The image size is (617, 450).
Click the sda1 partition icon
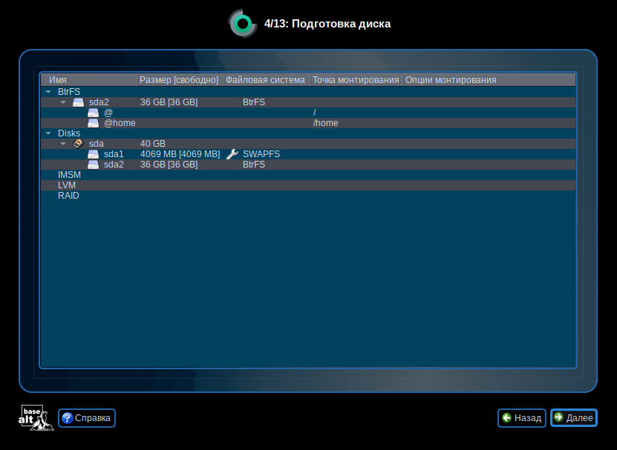click(93, 154)
